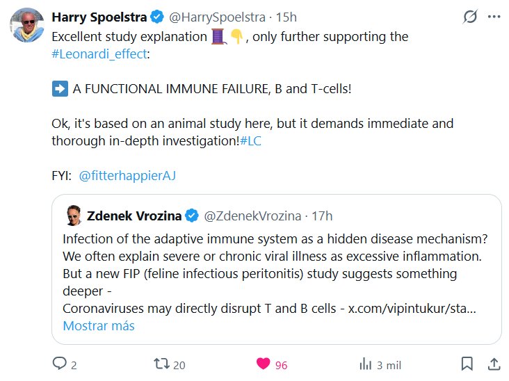Visit the @fitterhappierAJ mention

(x=127, y=175)
